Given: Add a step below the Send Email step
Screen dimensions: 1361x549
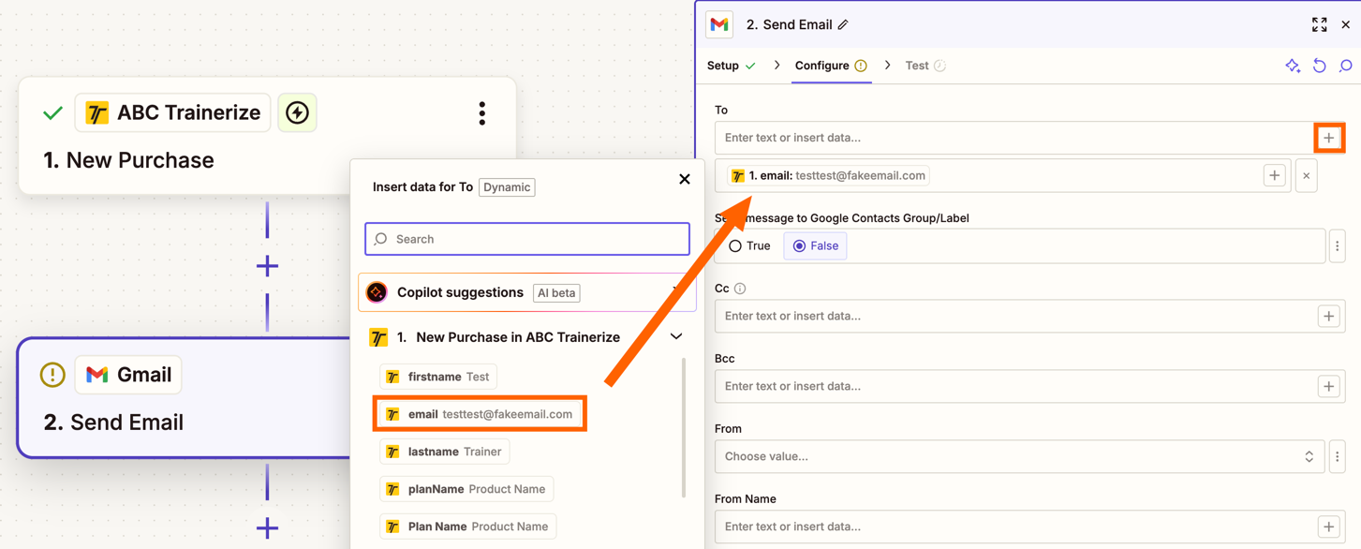Looking at the screenshot, I should coord(267,528).
